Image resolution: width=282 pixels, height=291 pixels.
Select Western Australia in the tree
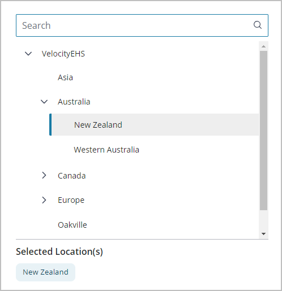(106, 150)
